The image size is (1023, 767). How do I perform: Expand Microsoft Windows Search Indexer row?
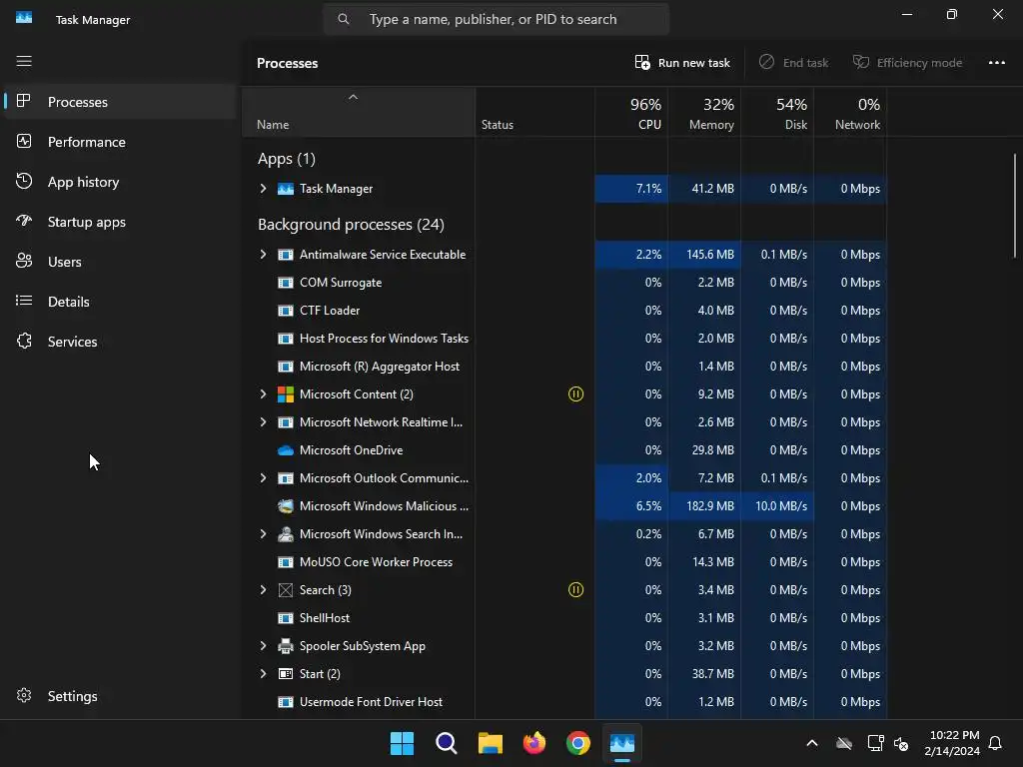[263, 534]
